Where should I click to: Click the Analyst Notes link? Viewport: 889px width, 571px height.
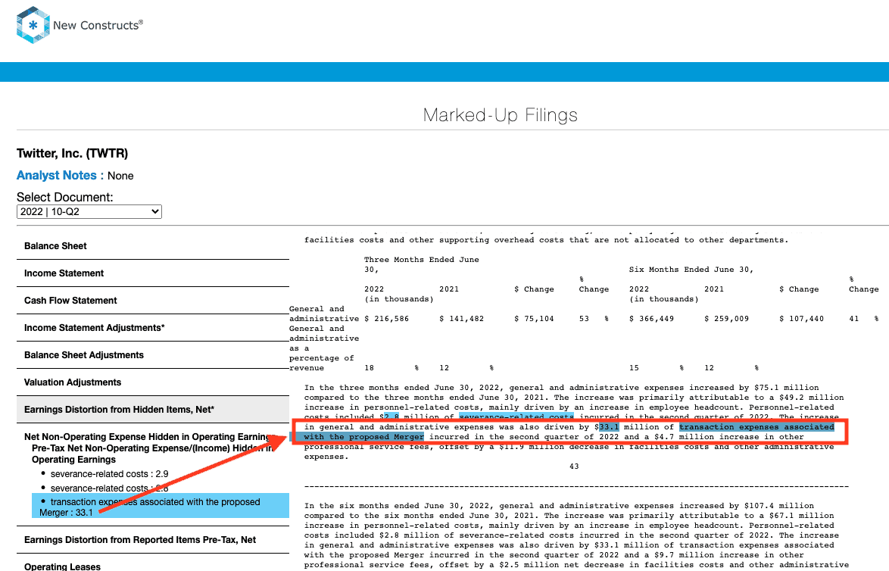(57, 176)
